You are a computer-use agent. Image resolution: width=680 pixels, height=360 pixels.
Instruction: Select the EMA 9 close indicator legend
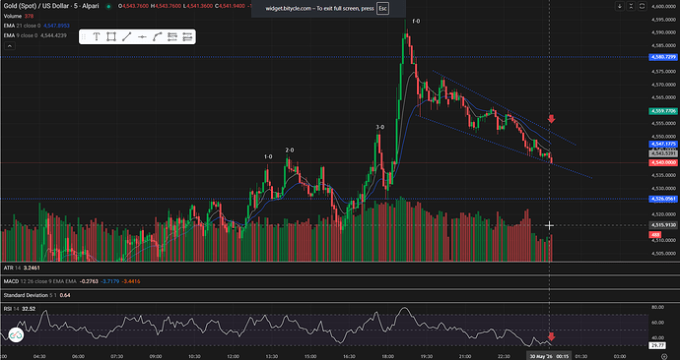click(35, 35)
